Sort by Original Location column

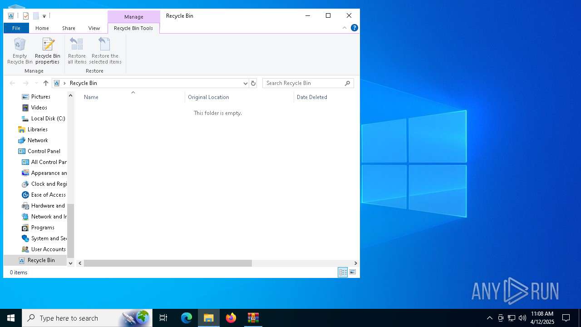point(239,97)
